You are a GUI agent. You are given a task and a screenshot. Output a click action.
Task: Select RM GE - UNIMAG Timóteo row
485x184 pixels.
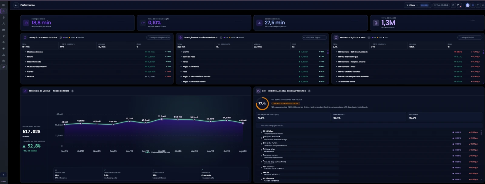tap(407, 72)
